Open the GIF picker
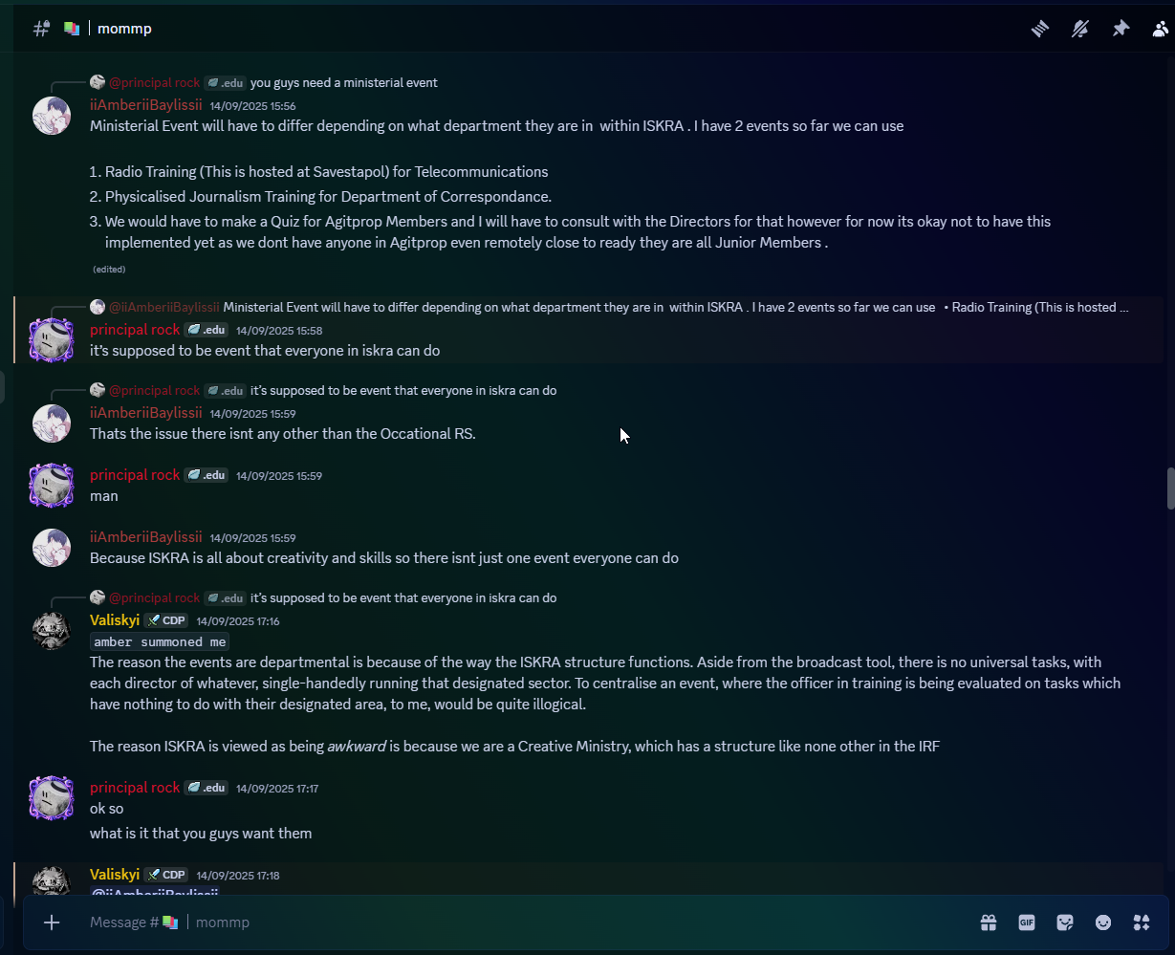The height and width of the screenshot is (955, 1175). point(1027,922)
